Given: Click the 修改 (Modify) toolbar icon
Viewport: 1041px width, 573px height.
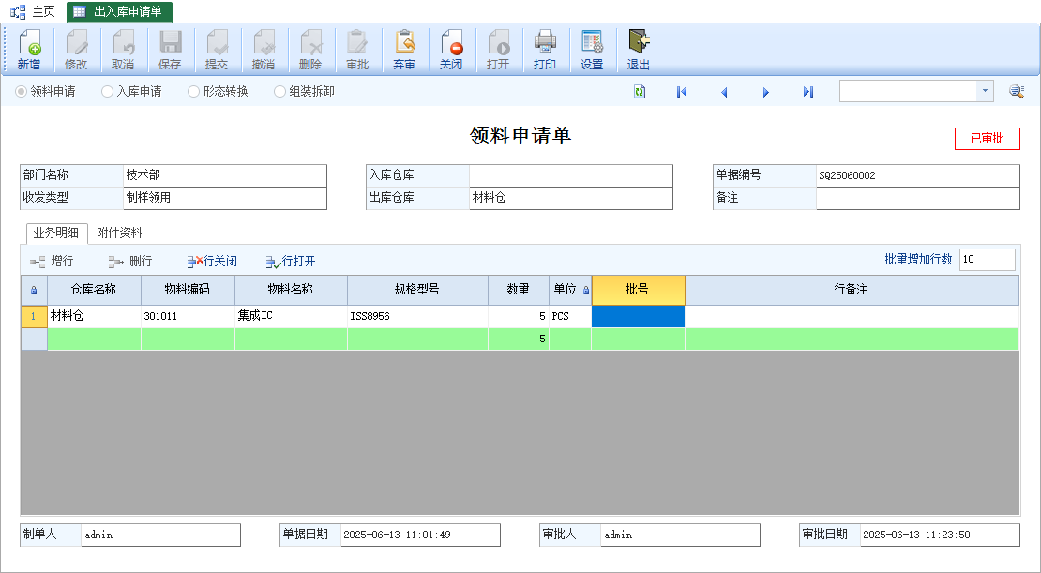Looking at the screenshot, I should 76,50.
